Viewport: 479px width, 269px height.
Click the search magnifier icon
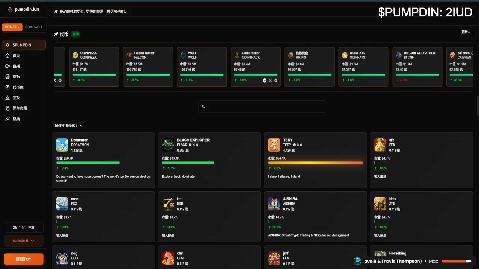pos(204,106)
